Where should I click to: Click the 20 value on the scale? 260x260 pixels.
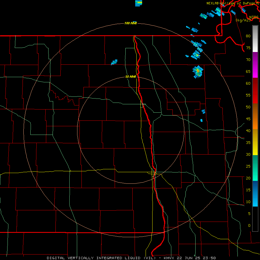[248, 178]
